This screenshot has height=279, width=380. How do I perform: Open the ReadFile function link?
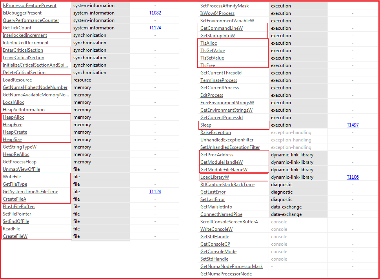[11, 229]
